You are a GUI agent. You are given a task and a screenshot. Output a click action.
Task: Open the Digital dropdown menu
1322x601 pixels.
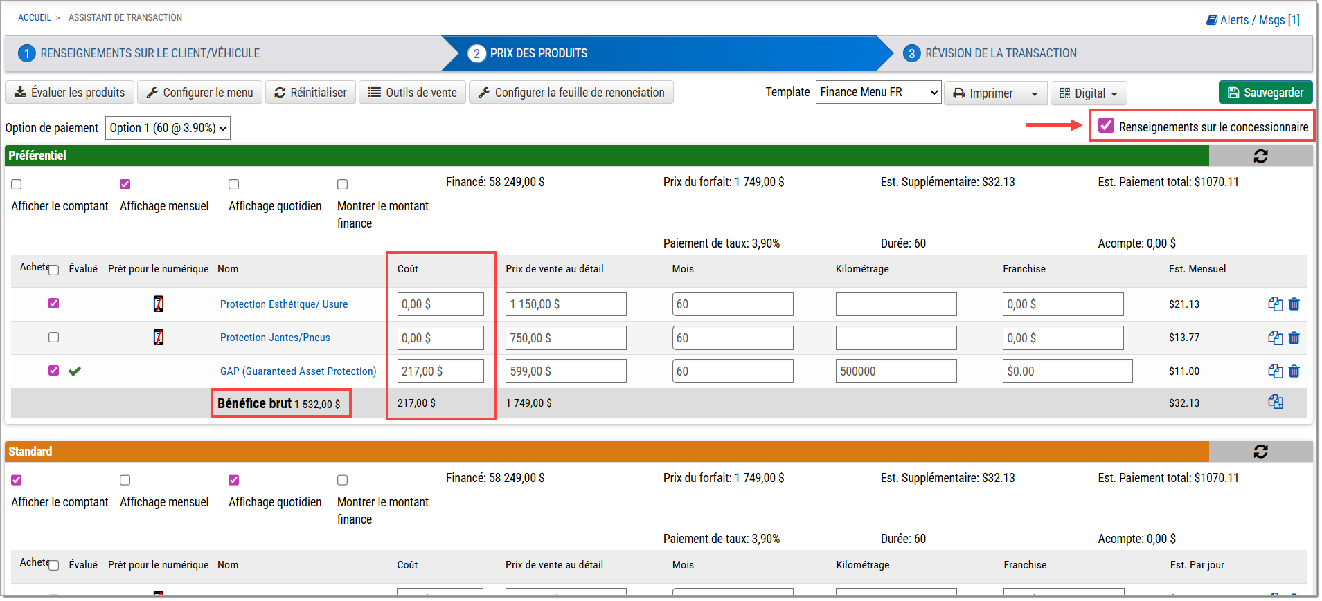1089,93
